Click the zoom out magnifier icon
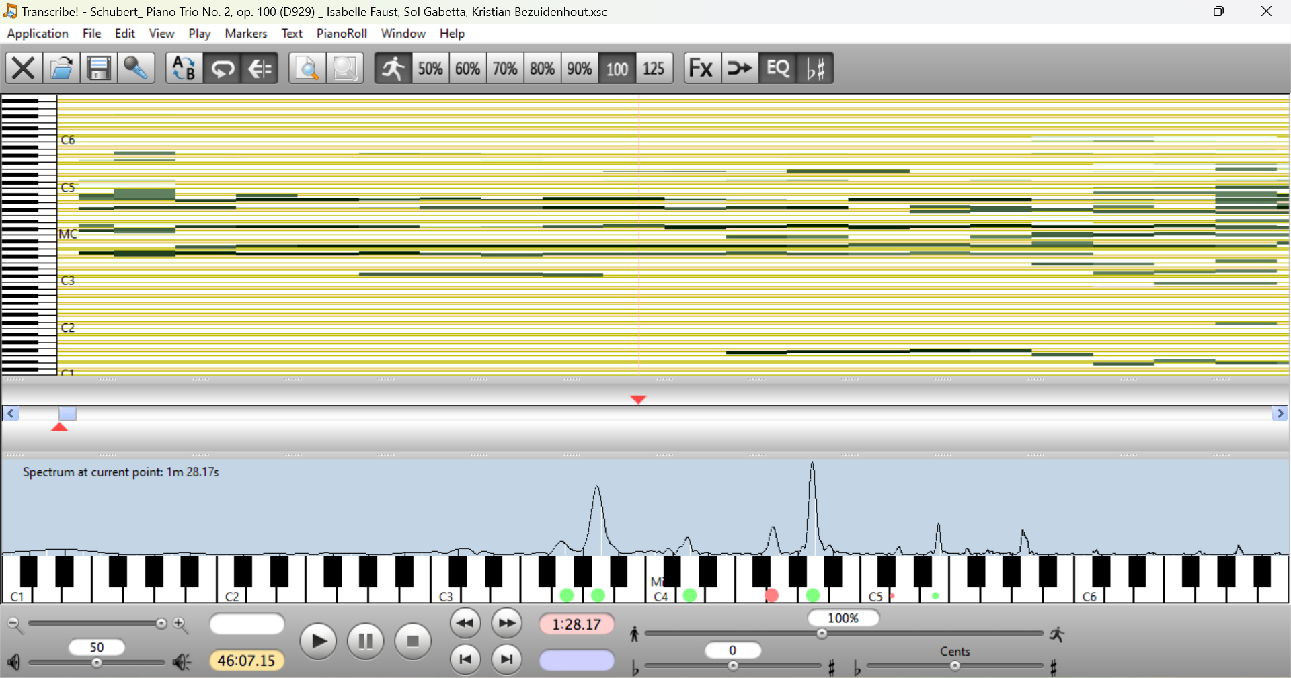The width and height of the screenshot is (1291, 678). pyautogui.click(x=15, y=625)
